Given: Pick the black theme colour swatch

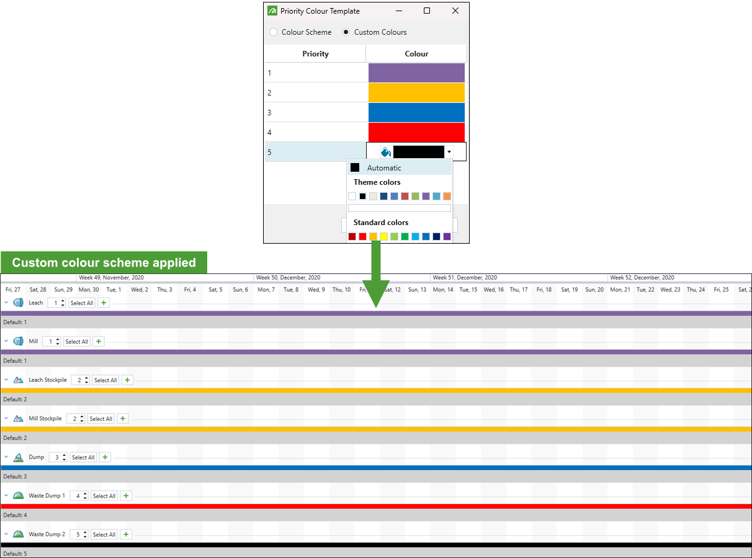Looking at the screenshot, I should 363,196.
